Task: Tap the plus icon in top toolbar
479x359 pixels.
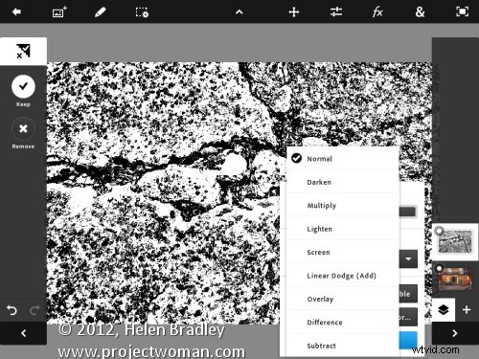Action: coord(294,12)
